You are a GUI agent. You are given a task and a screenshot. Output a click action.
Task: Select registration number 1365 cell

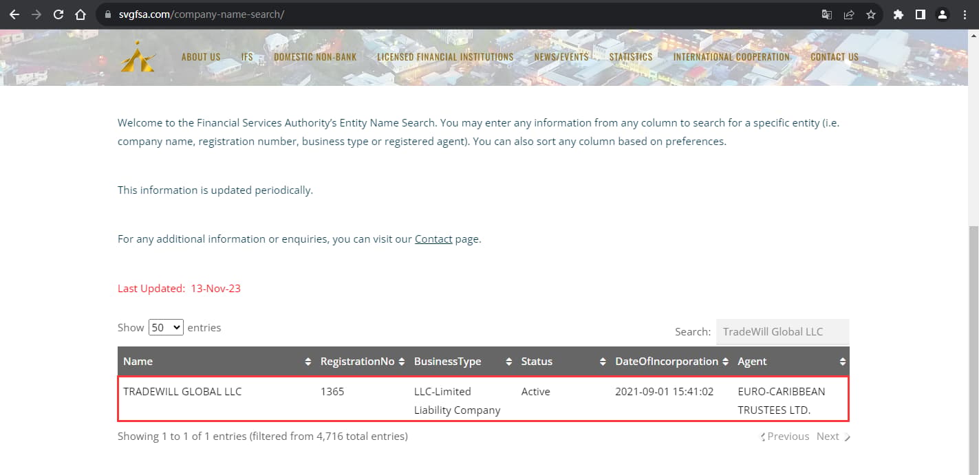pyautogui.click(x=332, y=392)
